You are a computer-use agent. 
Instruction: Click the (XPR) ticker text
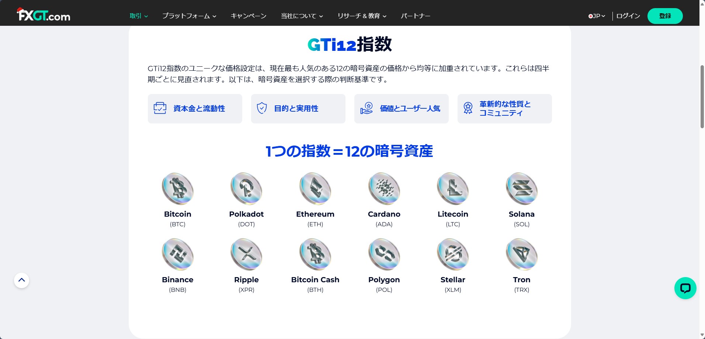[246, 290]
